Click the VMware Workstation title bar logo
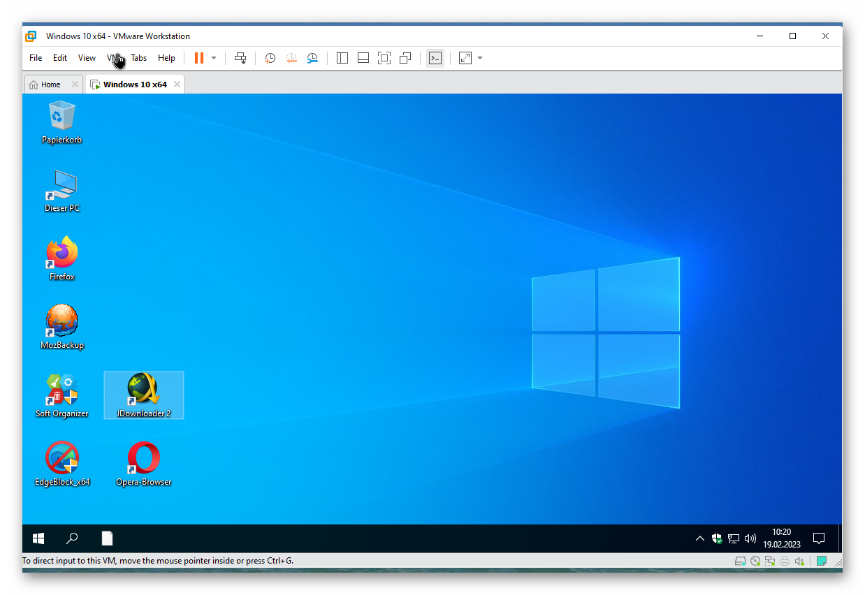Viewport: 865px width, 595px height. (31, 36)
